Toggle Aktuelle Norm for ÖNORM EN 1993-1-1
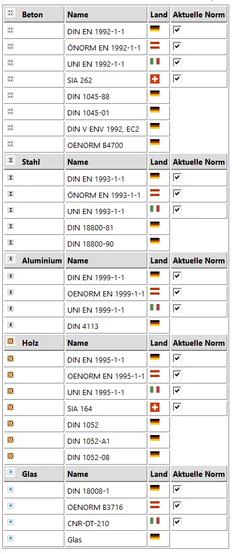Image resolution: width=232 pixels, height=554 pixels. pyautogui.click(x=177, y=194)
